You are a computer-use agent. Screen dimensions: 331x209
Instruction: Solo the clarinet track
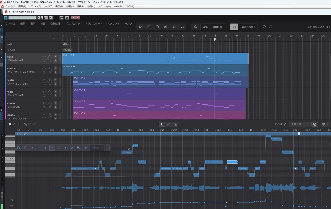coord(55,72)
